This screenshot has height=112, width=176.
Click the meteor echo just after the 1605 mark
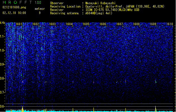click(x=94, y=82)
